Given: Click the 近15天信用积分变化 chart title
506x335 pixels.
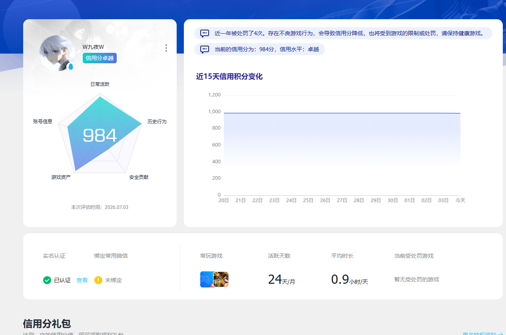Looking at the screenshot, I should click(x=229, y=76).
